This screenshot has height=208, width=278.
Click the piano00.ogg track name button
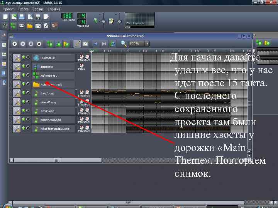(53, 102)
